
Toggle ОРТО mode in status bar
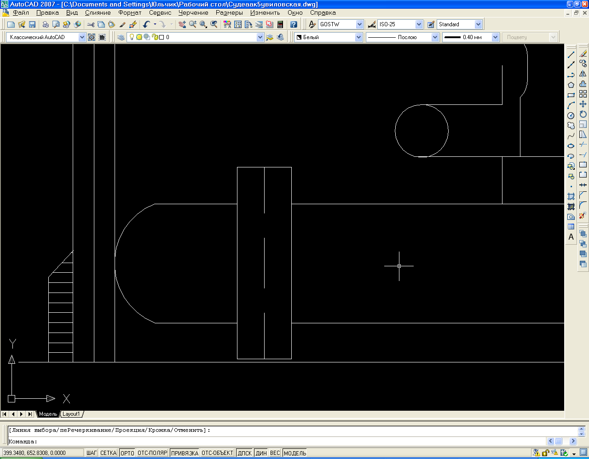click(127, 453)
